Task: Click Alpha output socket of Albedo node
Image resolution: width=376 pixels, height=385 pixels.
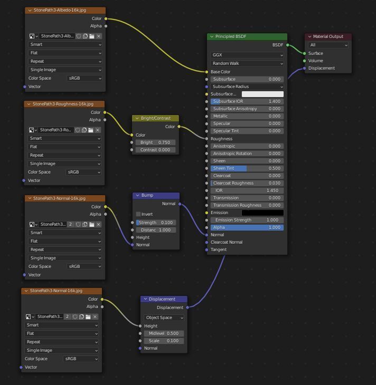Action: [x=106, y=26]
